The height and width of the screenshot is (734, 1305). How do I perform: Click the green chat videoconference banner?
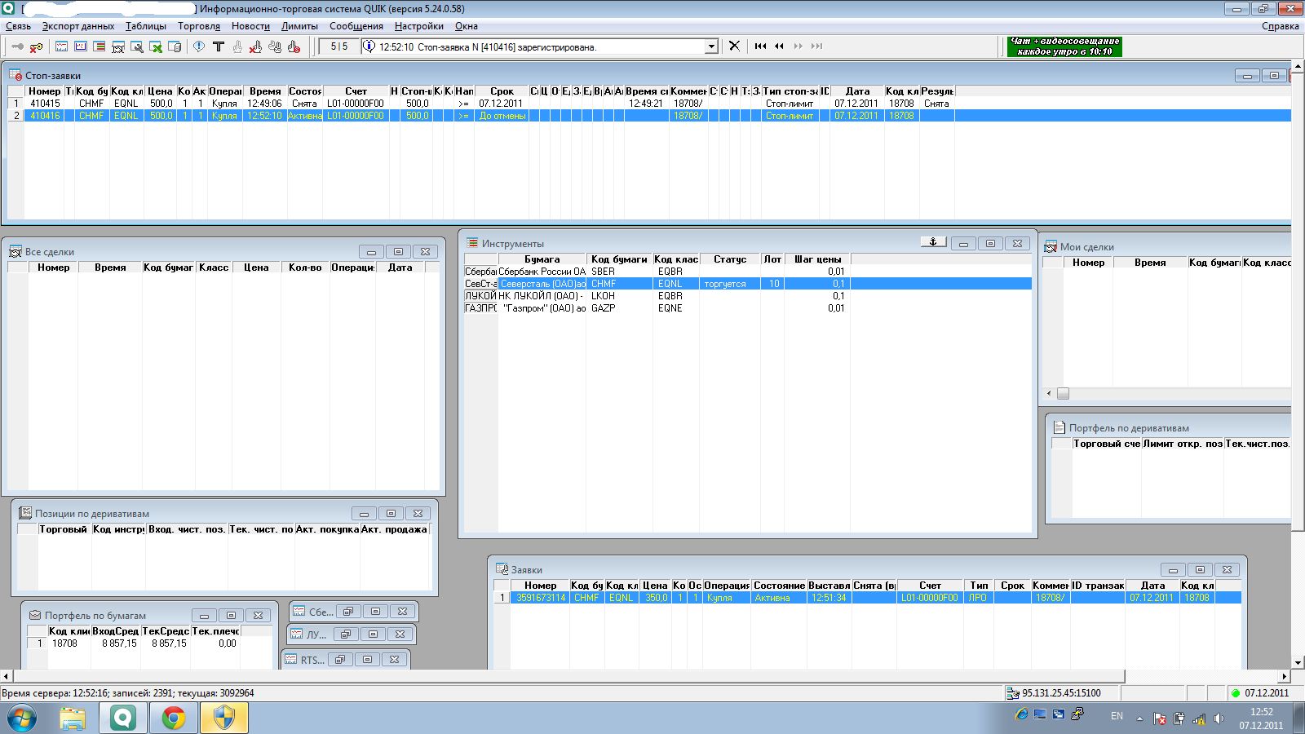point(1064,46)
